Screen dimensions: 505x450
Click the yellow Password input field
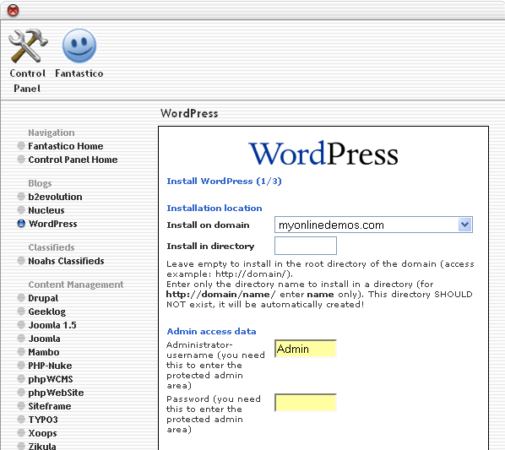pos(306,403)
